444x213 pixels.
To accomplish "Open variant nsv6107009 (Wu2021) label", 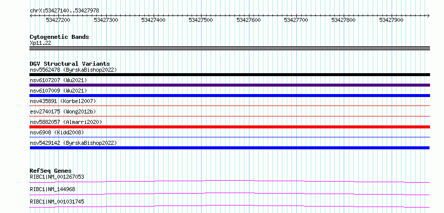I will point(58,91).
